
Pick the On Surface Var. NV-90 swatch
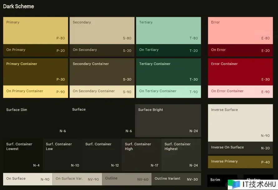77,179
